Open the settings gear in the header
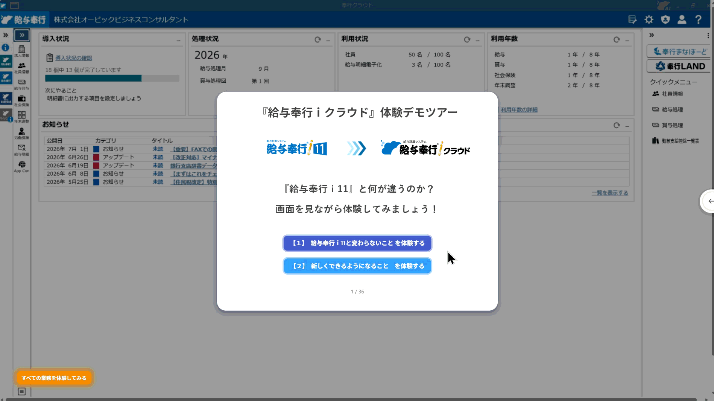This screenshot has height=401, width=714. click(649, 20)
